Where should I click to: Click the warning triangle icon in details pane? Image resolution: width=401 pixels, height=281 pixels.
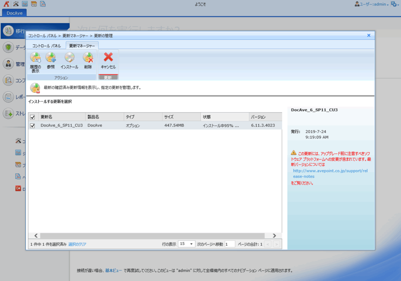tap(294, 153)
